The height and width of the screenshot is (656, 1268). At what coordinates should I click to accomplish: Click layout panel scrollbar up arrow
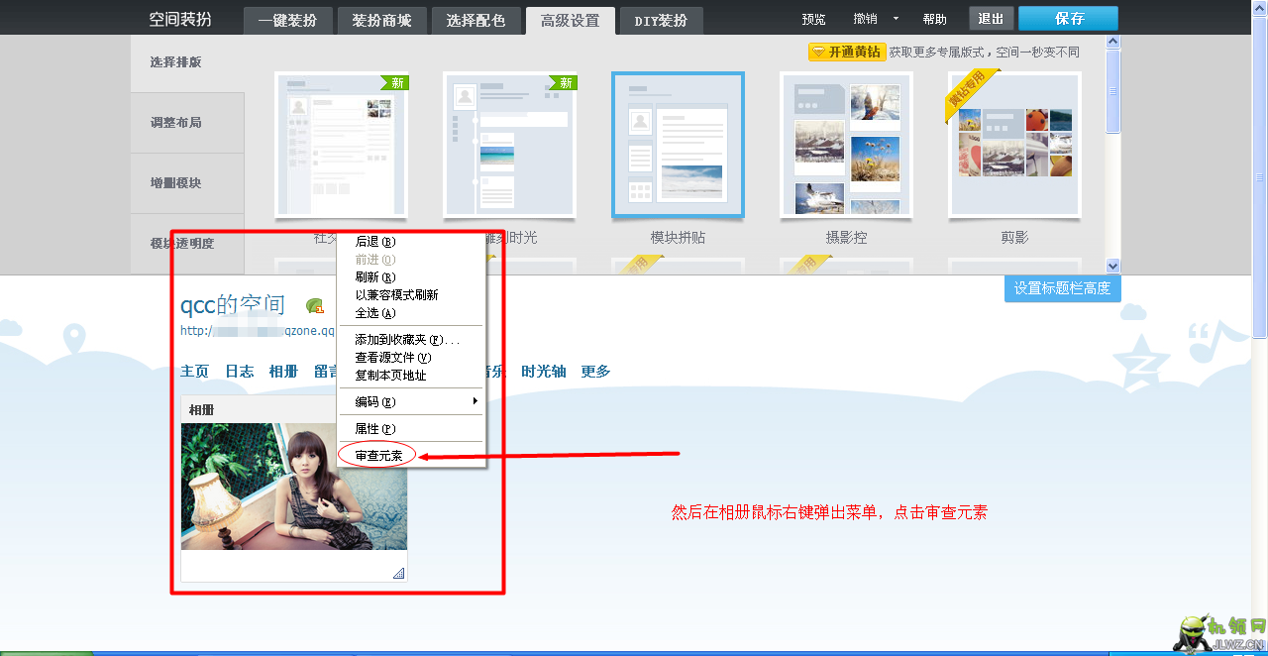(1112, 43)
